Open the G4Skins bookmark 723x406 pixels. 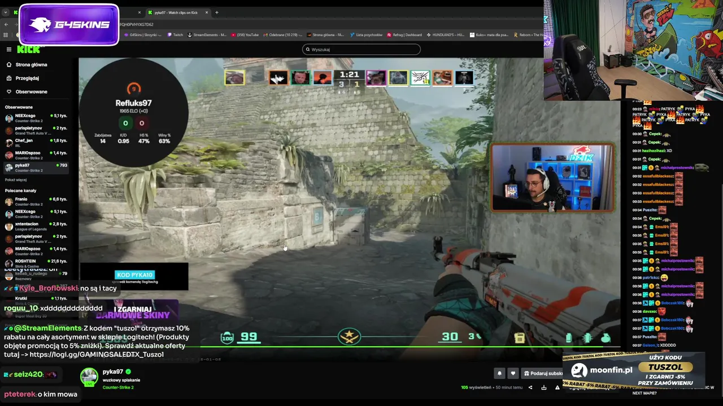[142, 35]
